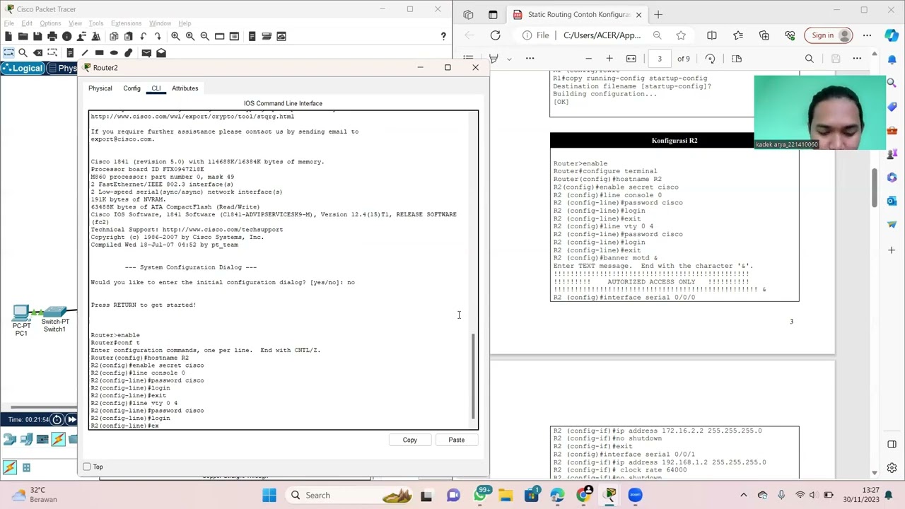Open network information icon in Packet Tracer
The height and width of the screenshot is (509, 905).
67,36
